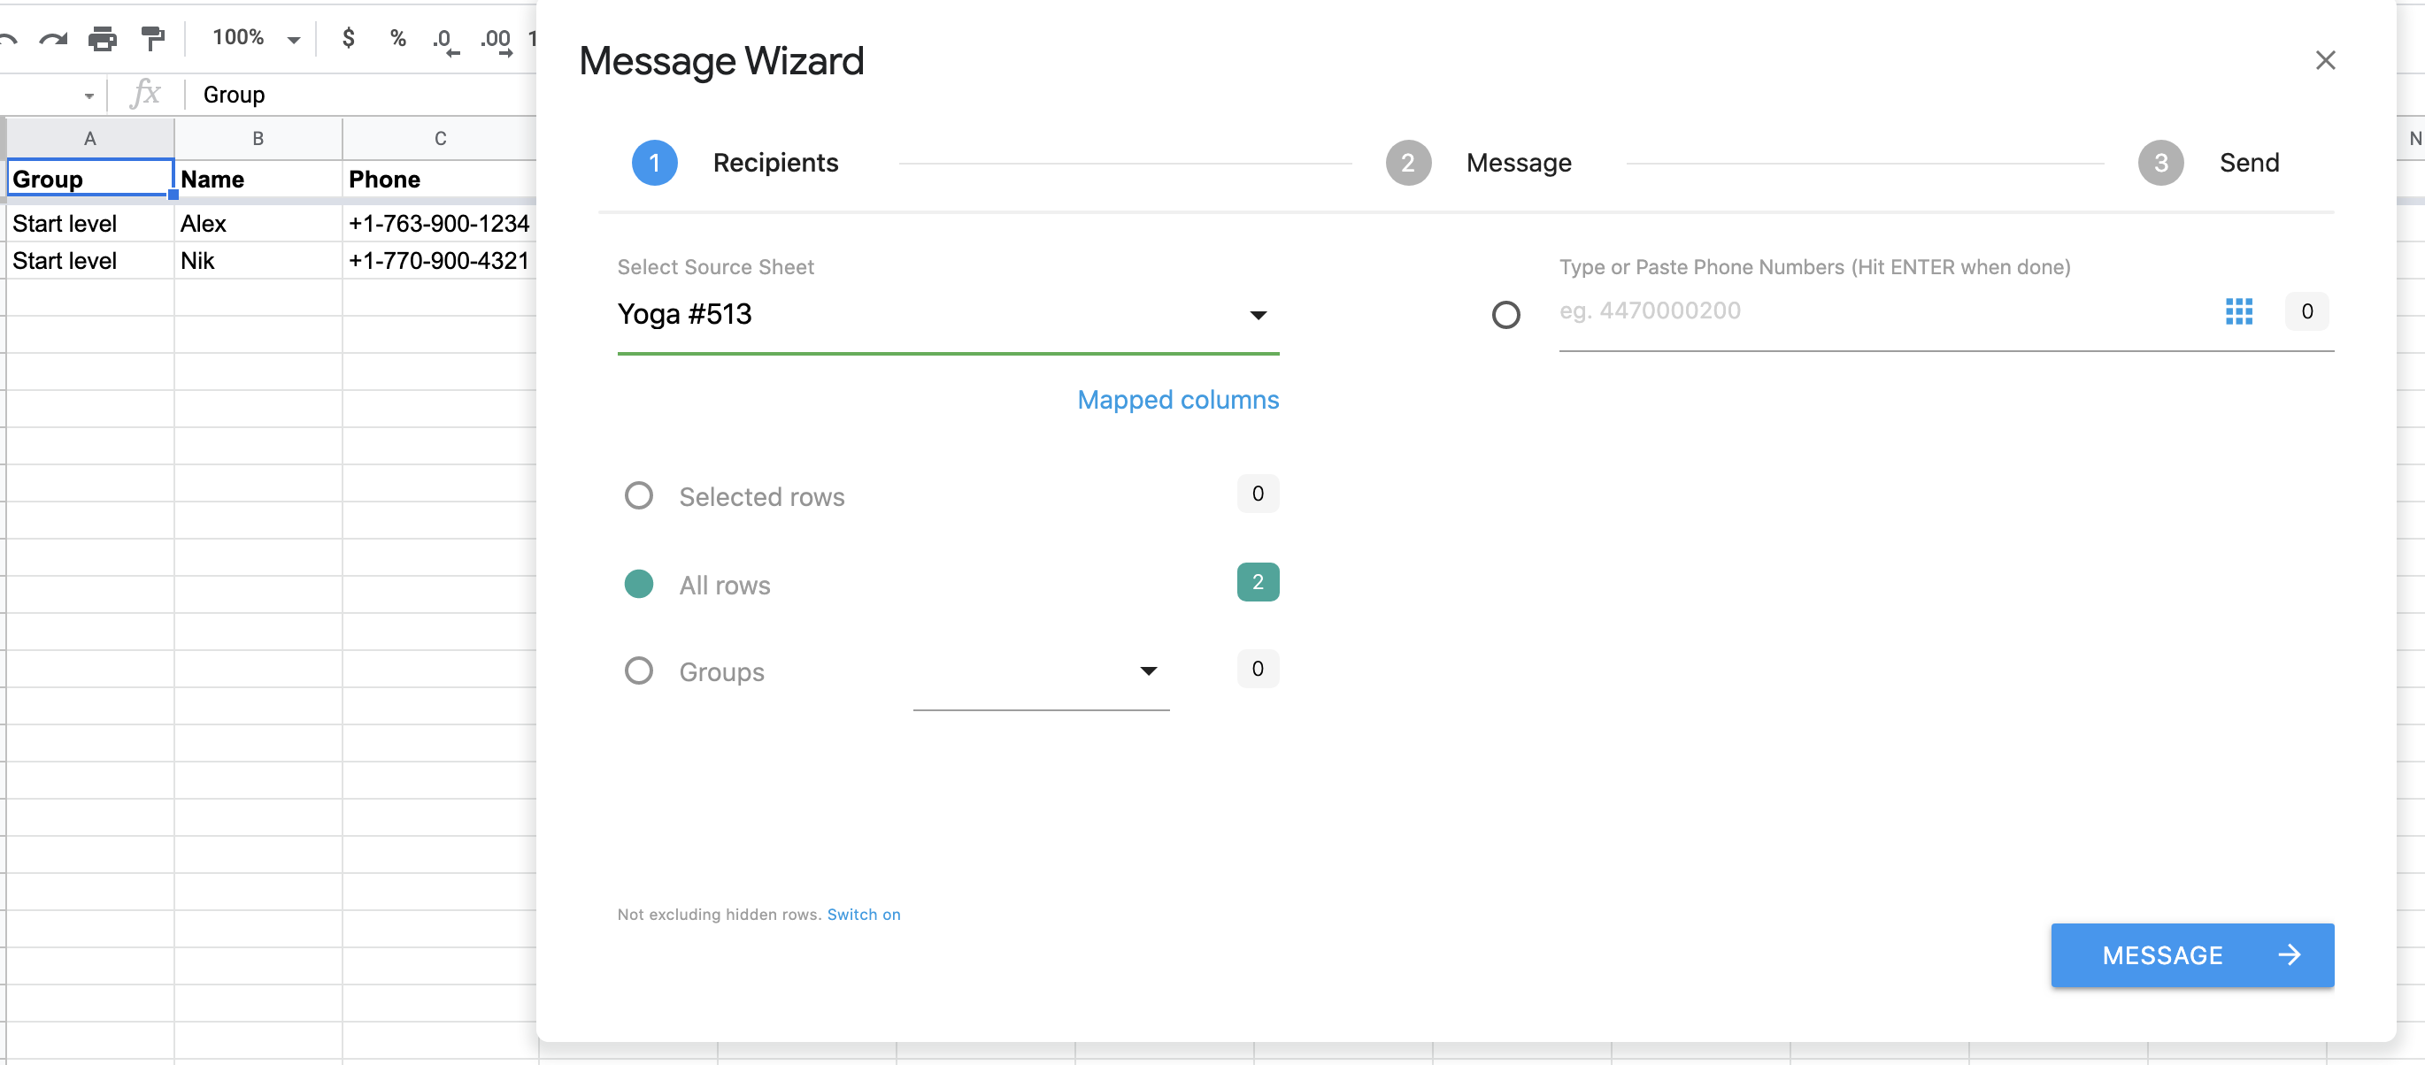Screen dimensions: 2425x1065
Task: Click the blue keypad icon beside phone input
Action: pyautogui.click(x=2241, y=311)
